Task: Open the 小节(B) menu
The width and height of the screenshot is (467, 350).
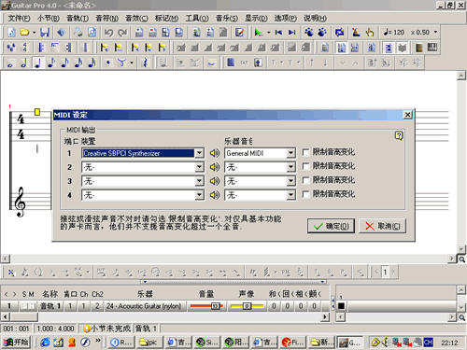Action: click(49, 19)
